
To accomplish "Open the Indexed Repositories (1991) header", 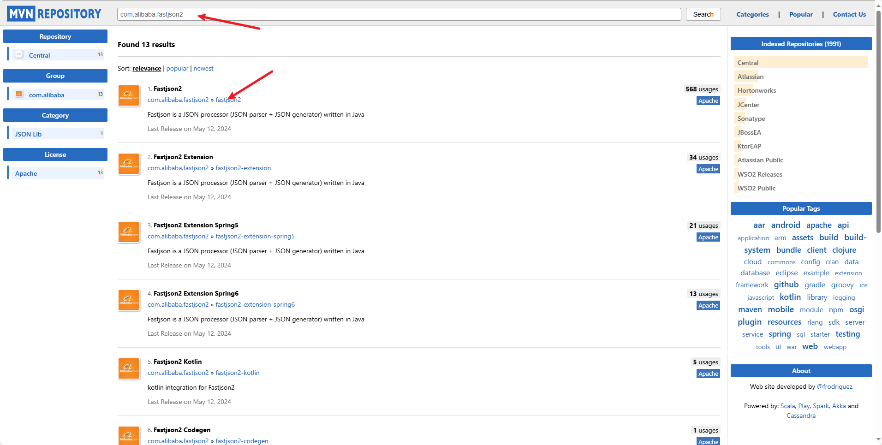I will click(801, 44).
